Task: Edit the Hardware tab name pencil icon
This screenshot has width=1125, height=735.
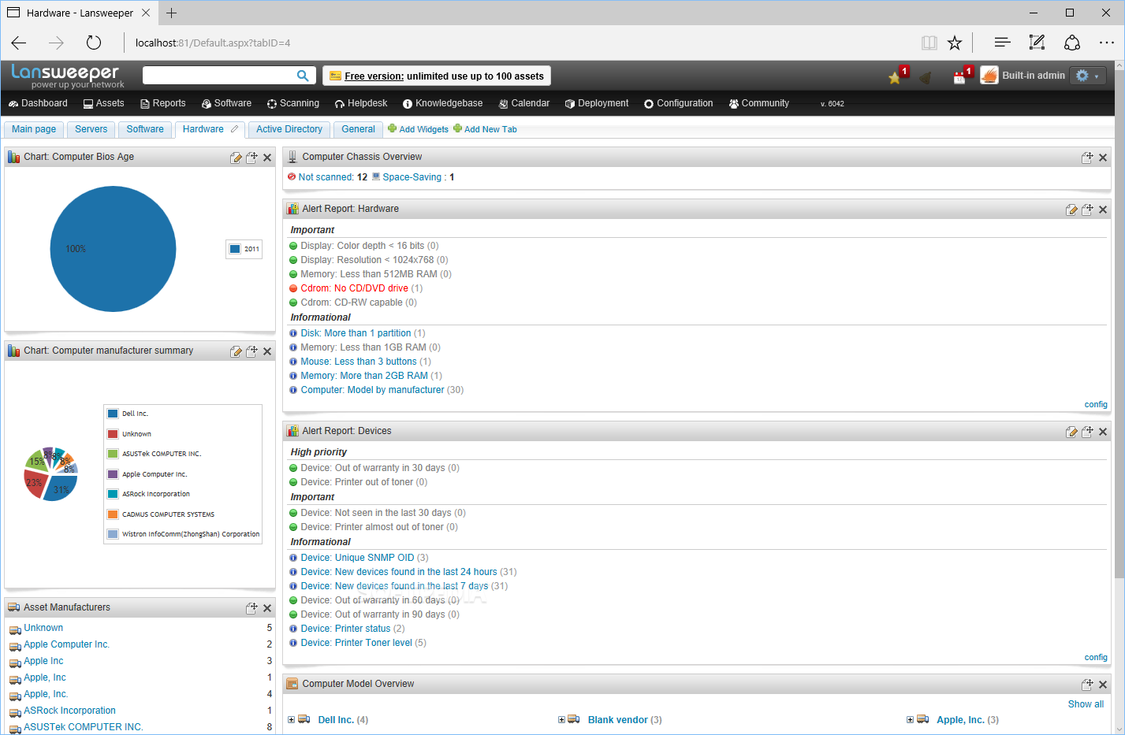Action: [234, 129]
